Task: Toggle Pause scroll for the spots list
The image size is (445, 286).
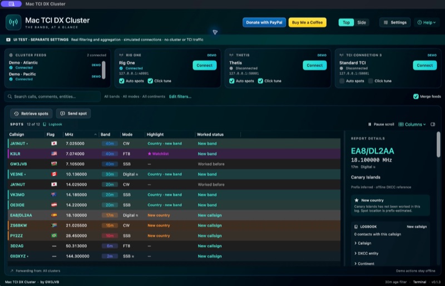Action: pyautogui.click(x=381, y=124)
